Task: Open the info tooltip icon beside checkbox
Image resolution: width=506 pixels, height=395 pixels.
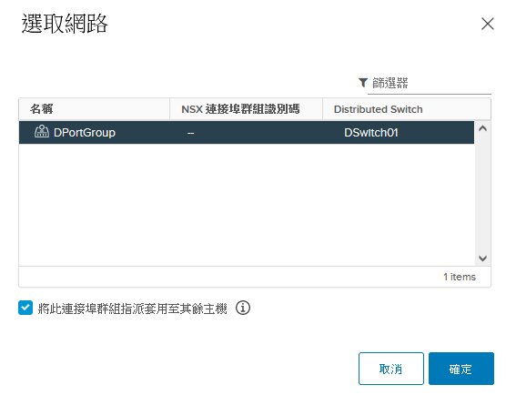Action: [243, 308]
